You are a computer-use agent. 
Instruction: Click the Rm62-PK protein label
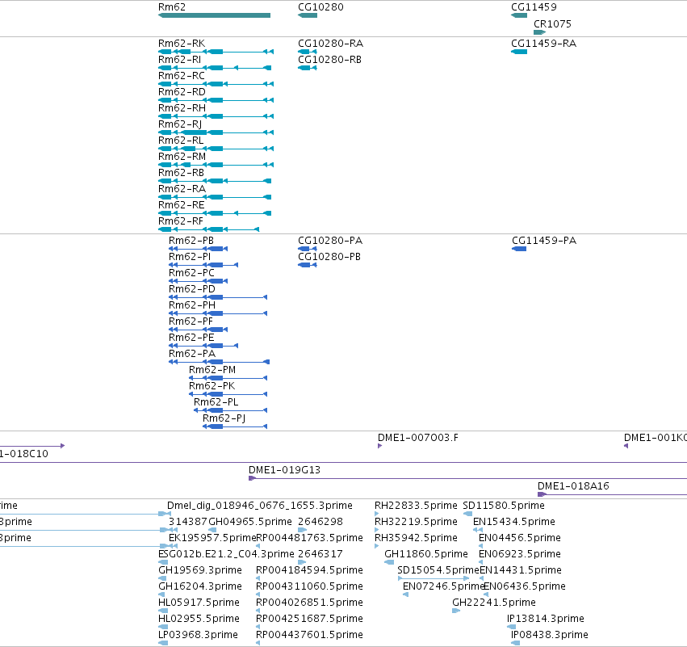tap(212, 386)
